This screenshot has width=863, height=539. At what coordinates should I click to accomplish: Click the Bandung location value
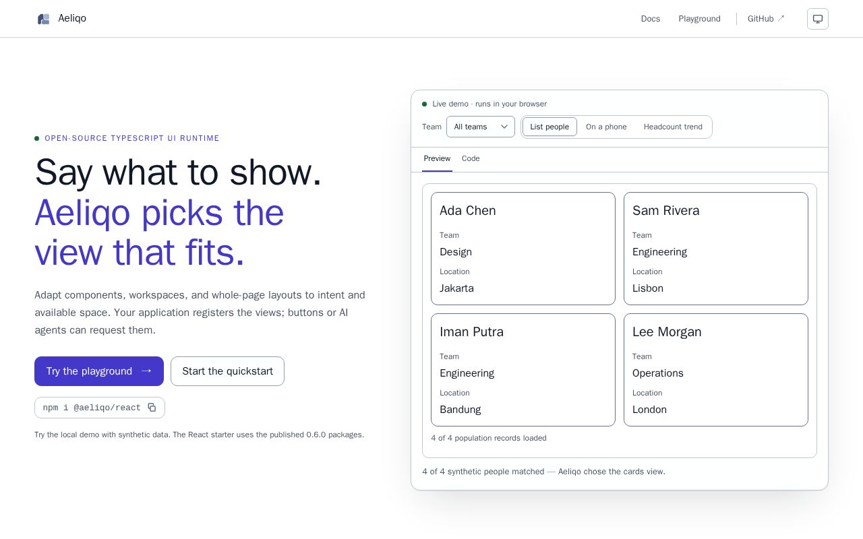(x=460, y=410)
